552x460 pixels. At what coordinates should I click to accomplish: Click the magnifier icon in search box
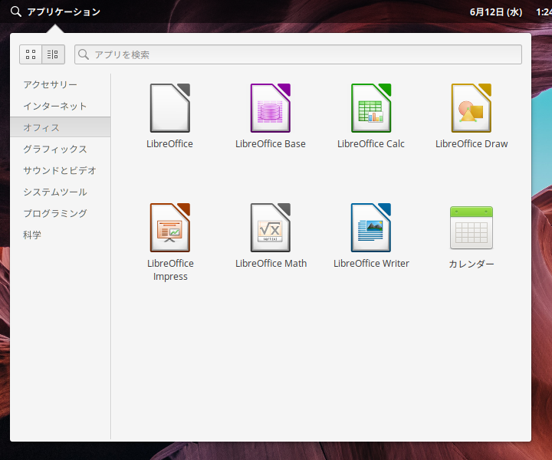pyautogui.click(x=84, y=54)
